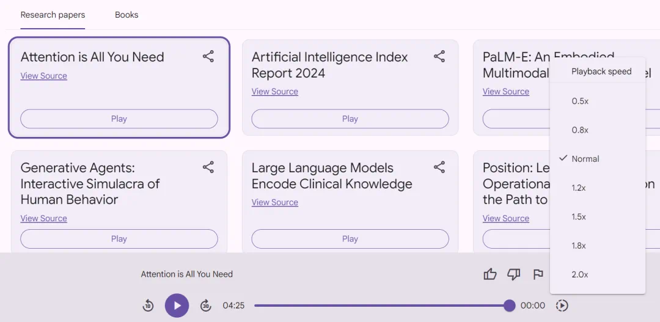Select 2.0x speed option

click(580, 275)
